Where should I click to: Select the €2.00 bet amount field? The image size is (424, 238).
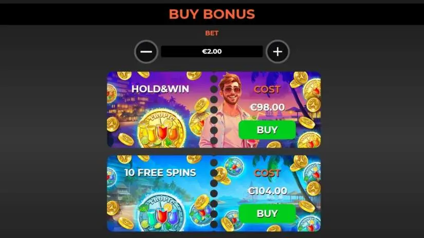(x=212, y=51)
